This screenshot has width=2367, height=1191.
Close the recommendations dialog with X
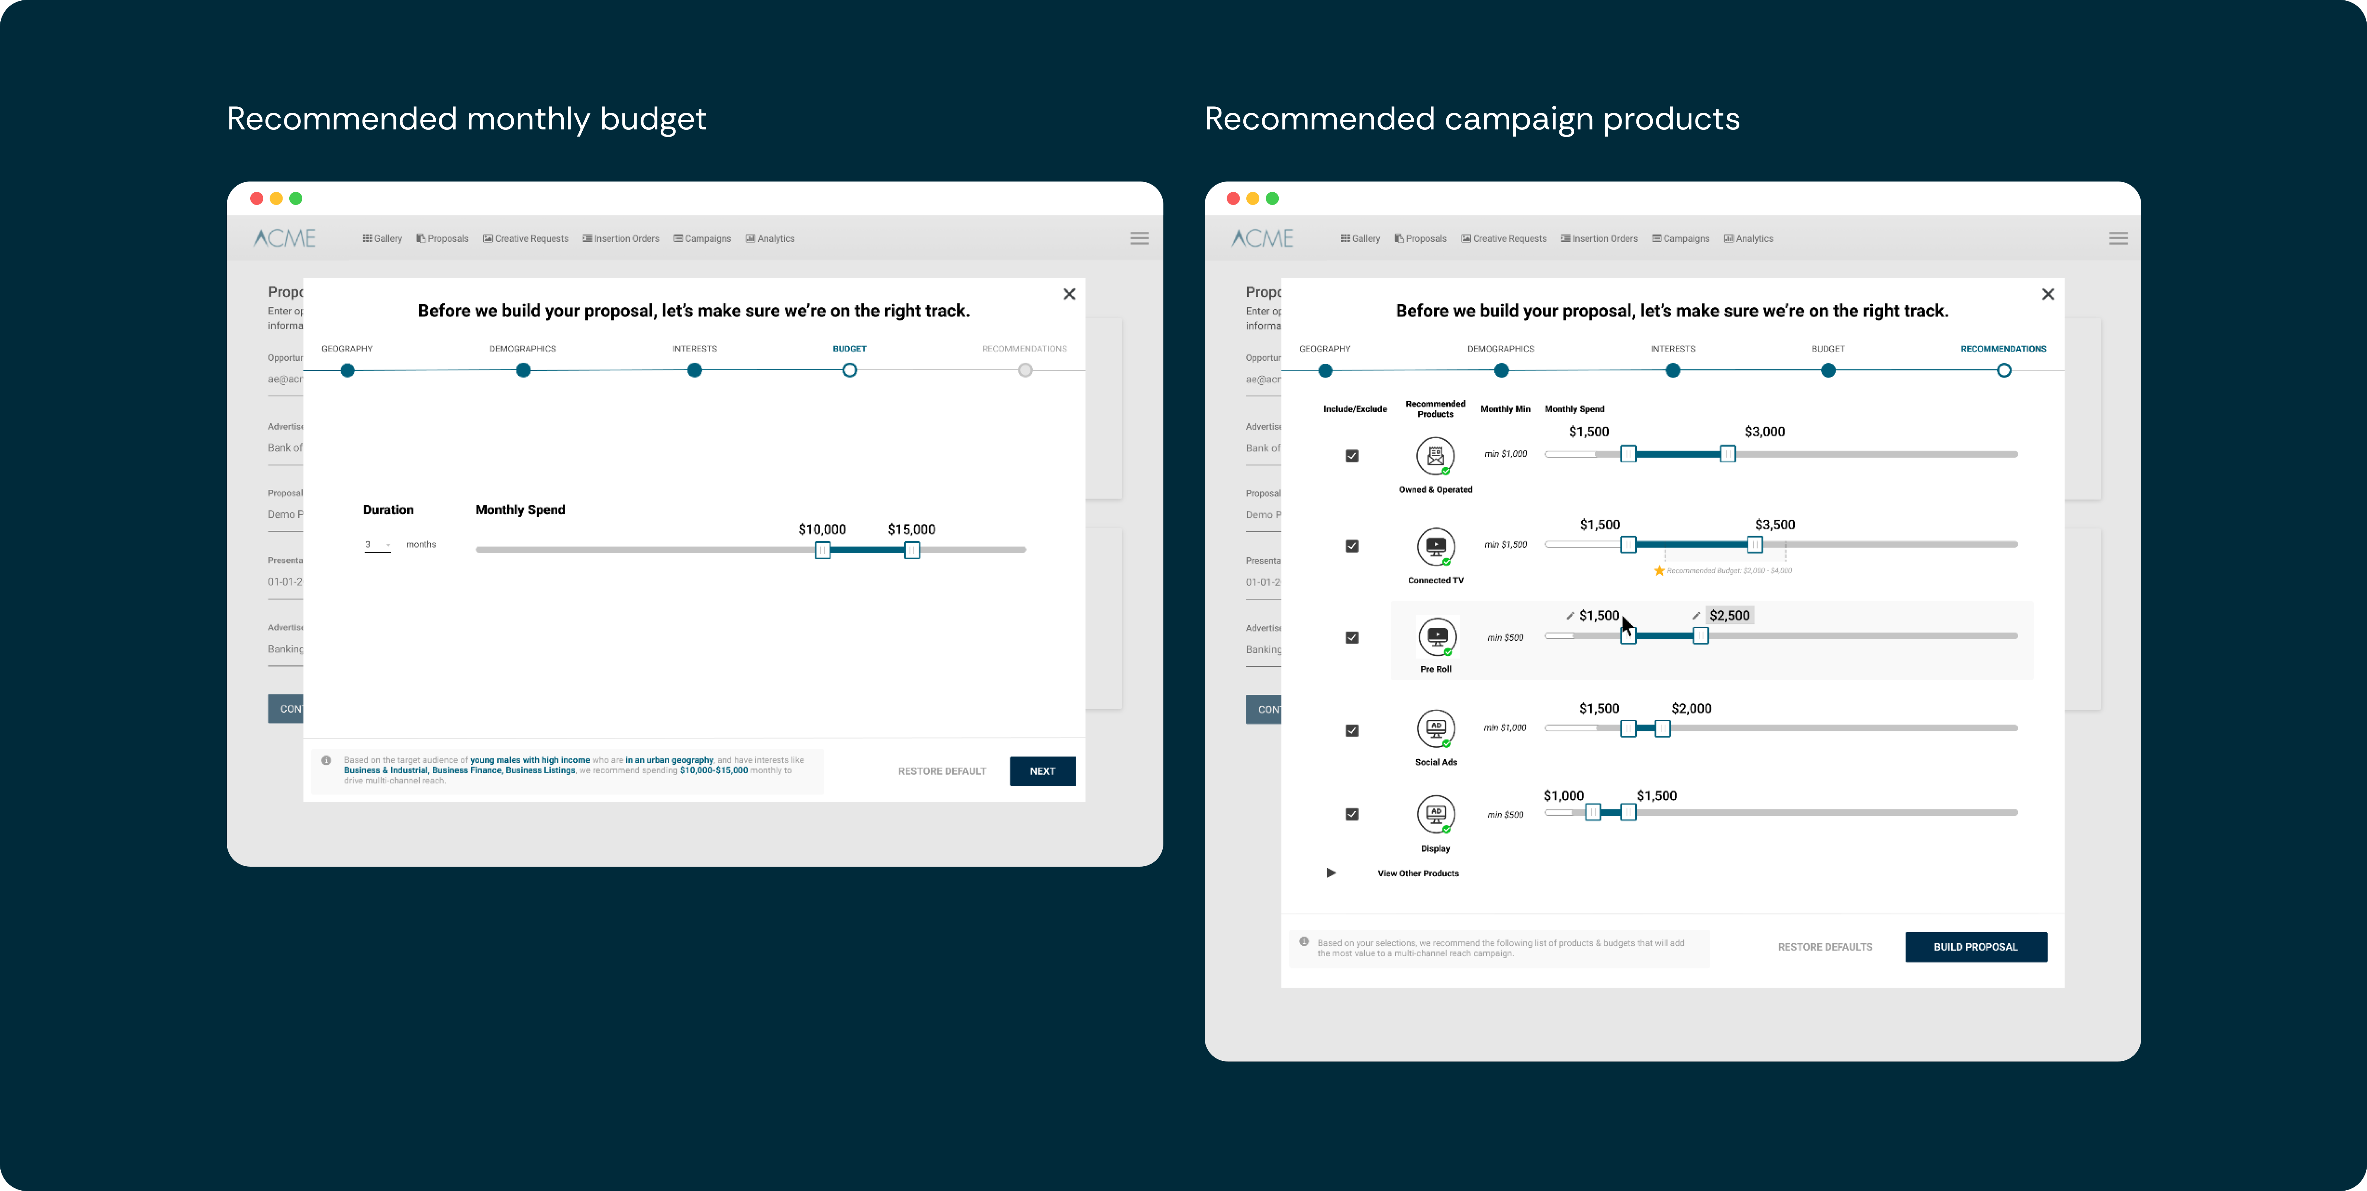point(2048,294)
